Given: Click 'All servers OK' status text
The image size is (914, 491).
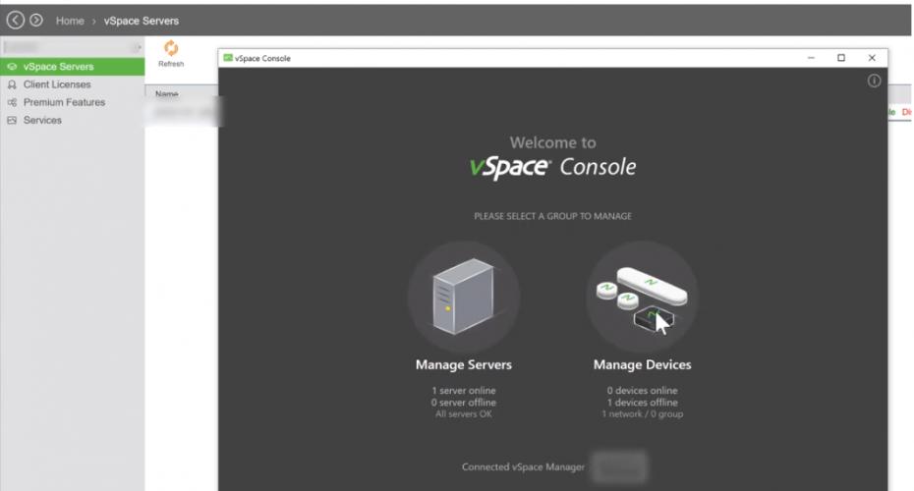Looking at the screenshot, I should [x=464, y=414].
